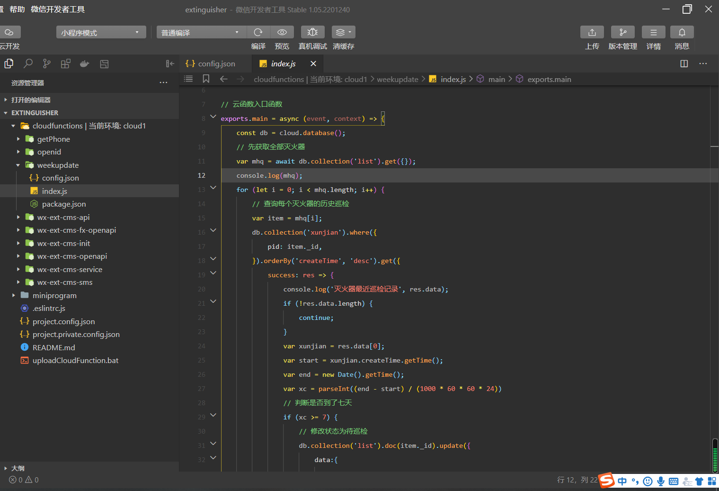Select the openid folder in the tree
719x491 pixels.
tap(49, 152)
